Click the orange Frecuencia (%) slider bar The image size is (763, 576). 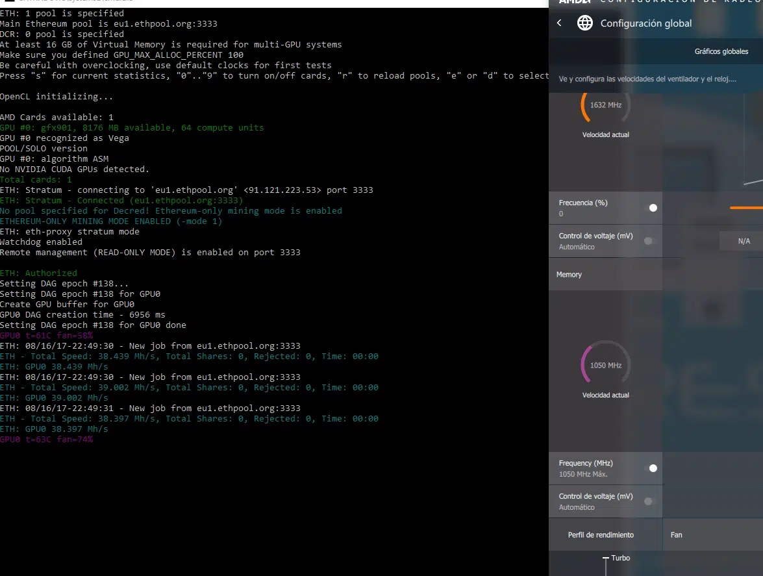[x=747, y=208]
